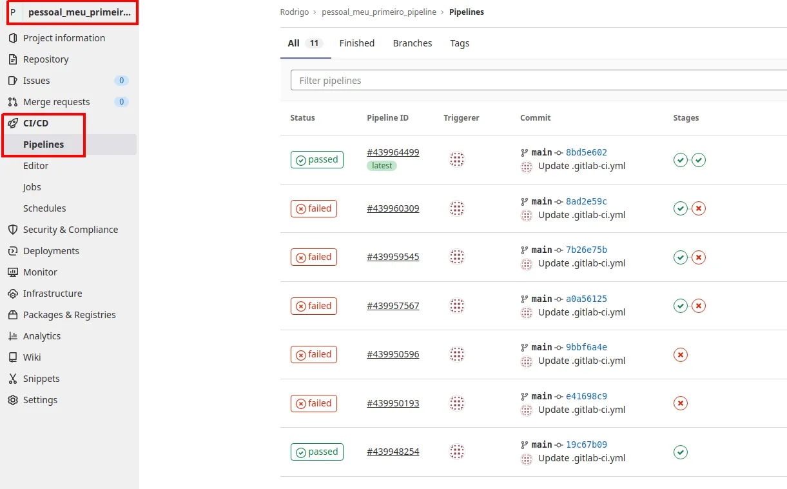
Task: Click second passed stage icon of pipeline #439964499
Action: point(699,159)
